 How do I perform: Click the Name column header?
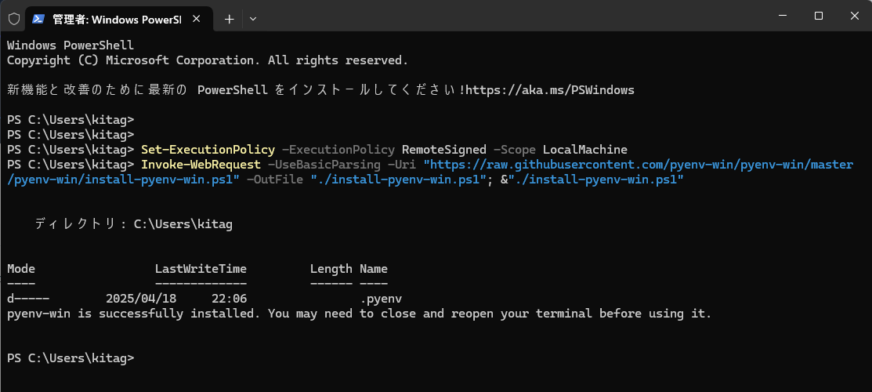pos(374,269)
